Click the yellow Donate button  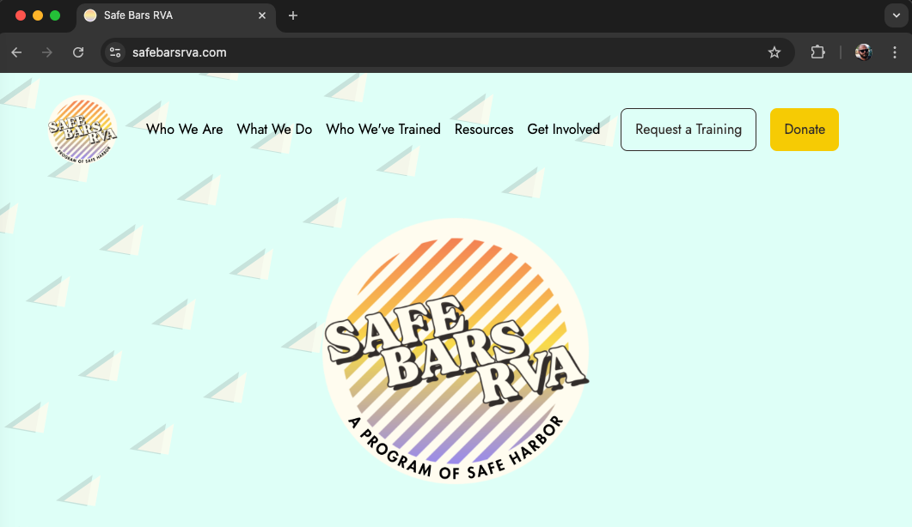(x=805, y=130)
